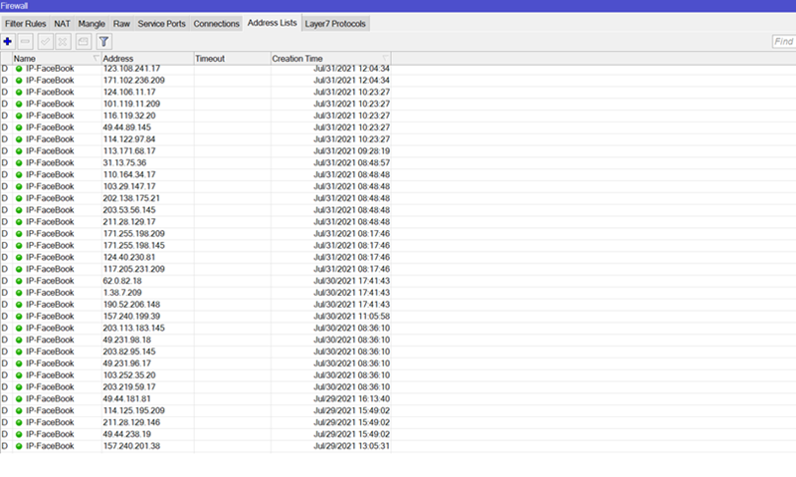Click the Enable checkmark toolbar icon
Viewport: 796px width, 477px height.
click(x=45, y=41)
